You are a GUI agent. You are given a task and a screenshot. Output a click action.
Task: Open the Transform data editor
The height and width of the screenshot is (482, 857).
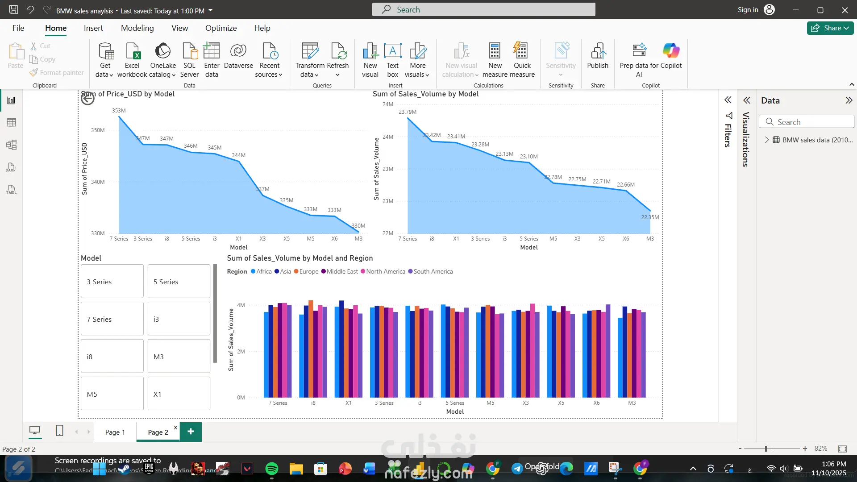(310, 52)
